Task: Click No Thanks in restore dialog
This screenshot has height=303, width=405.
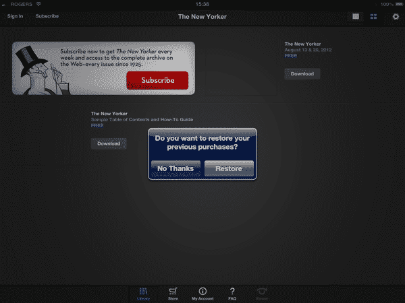Action: (x=175, y=168)
